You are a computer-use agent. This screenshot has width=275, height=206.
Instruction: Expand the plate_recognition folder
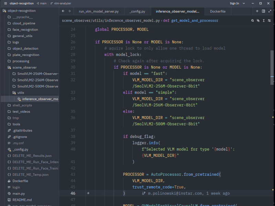point(30,55)
